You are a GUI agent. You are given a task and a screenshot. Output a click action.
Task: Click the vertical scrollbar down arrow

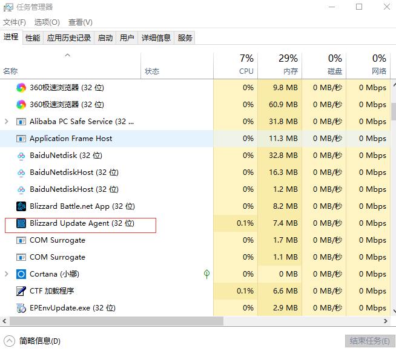tap(394, 311)
